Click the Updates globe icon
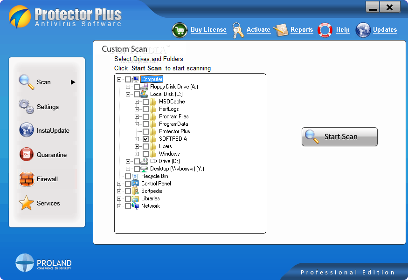The height and width of the screenshot is (280, 408). 363,30
